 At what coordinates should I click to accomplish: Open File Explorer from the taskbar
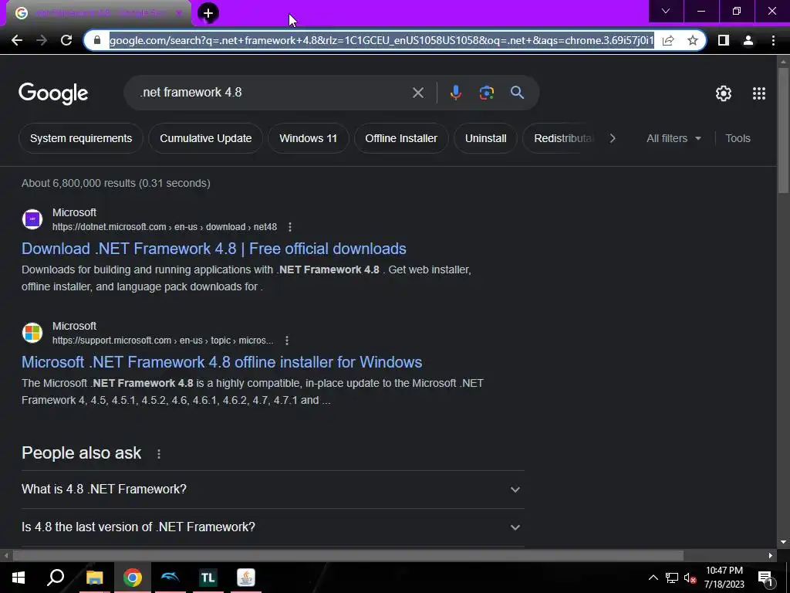click(x=94, y=578)
